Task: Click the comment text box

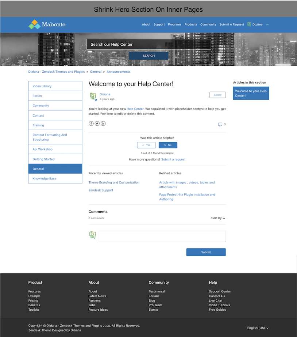Action: tap(162, 236)
